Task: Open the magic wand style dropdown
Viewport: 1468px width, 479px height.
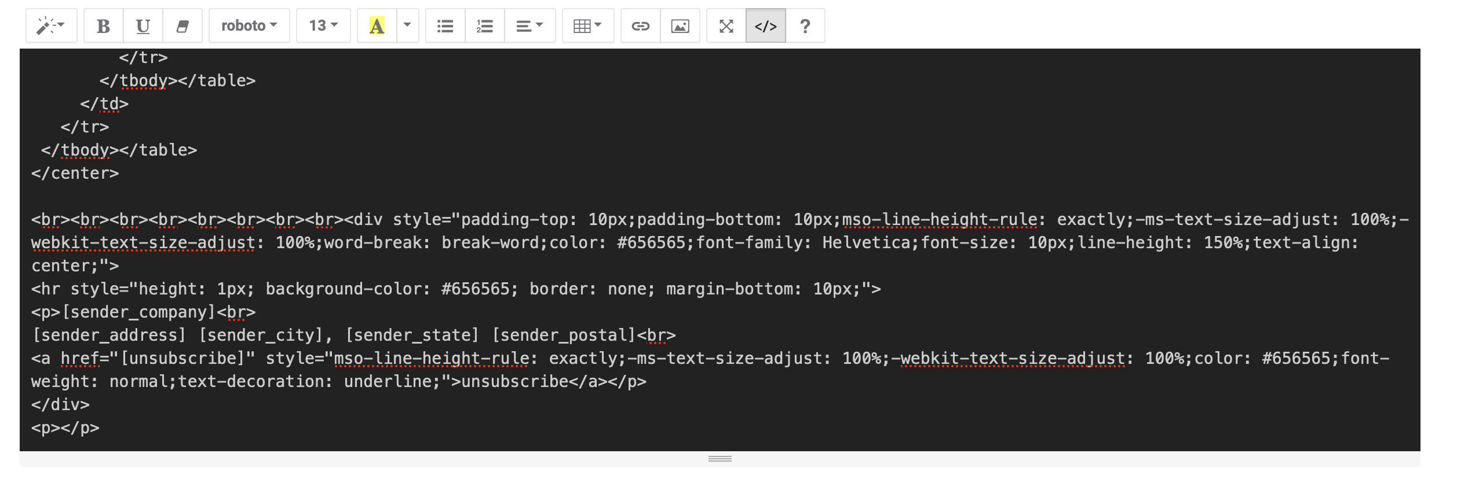Action: coord(51,26)
